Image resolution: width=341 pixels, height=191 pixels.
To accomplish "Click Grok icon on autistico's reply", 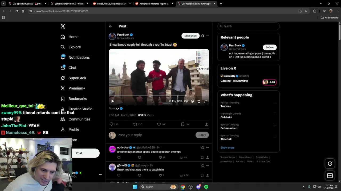I will 203,147.
